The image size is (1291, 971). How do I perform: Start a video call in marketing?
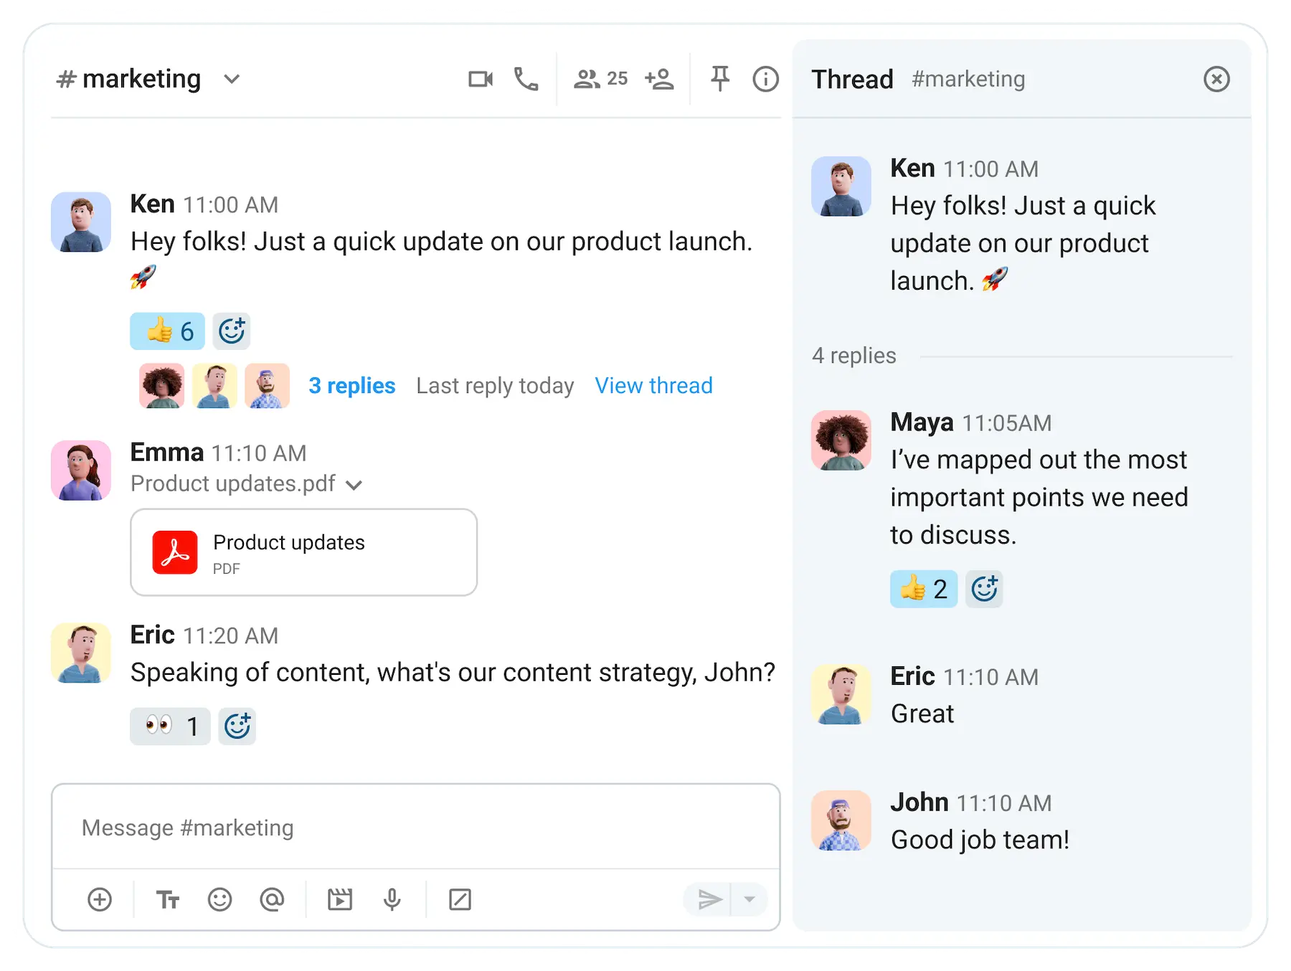click(x=481, y=79)
